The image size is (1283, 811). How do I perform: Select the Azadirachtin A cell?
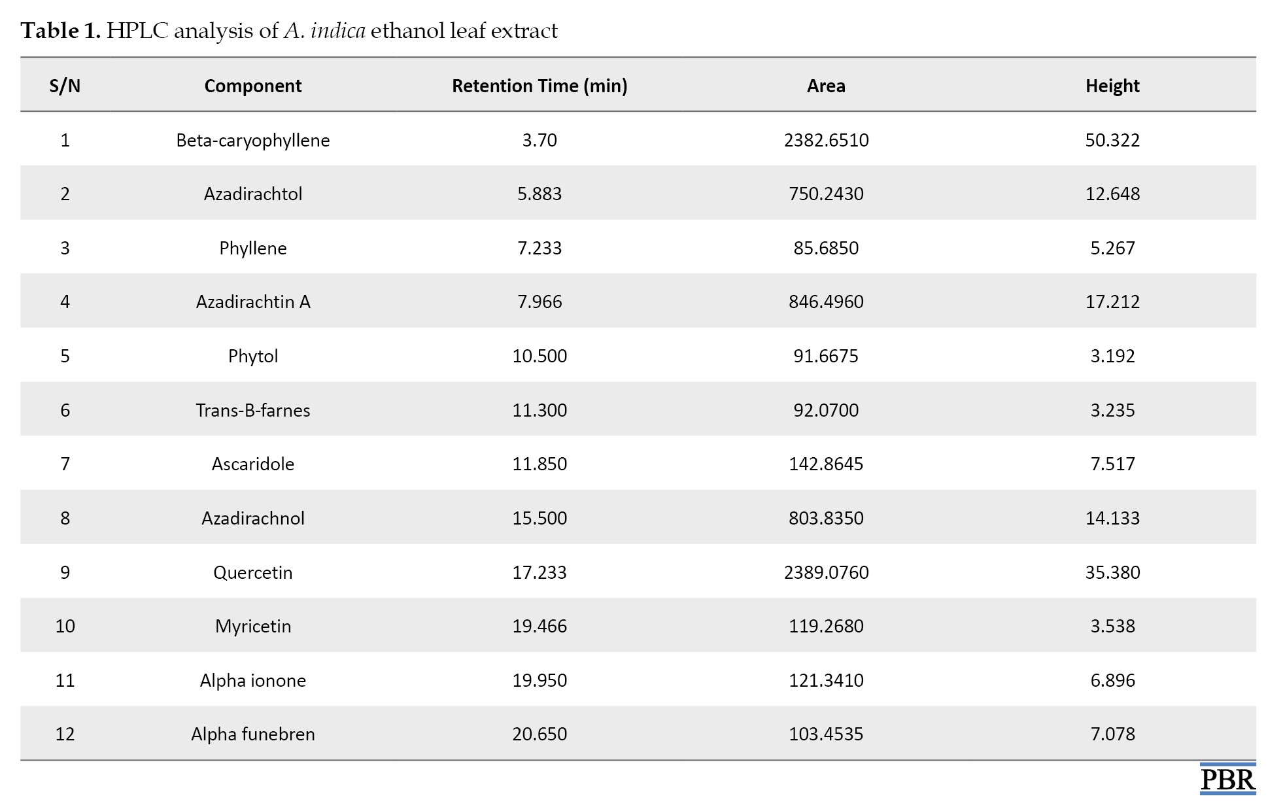(x=252, y=302)
